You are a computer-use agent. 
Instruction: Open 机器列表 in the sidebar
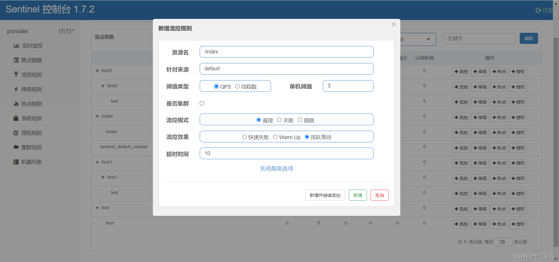pyautogui.click(x=32, y=162)
